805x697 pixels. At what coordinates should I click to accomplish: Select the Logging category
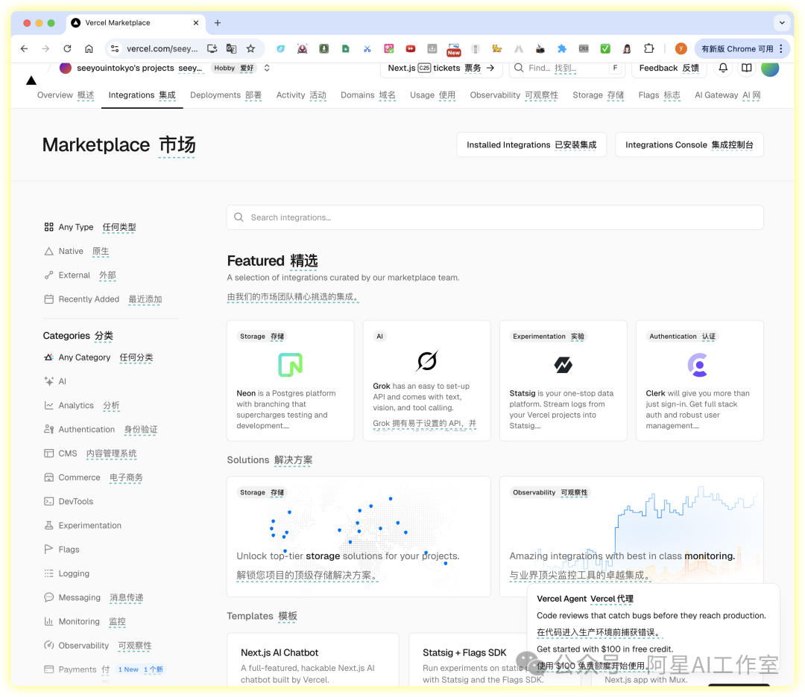(67, 573)
